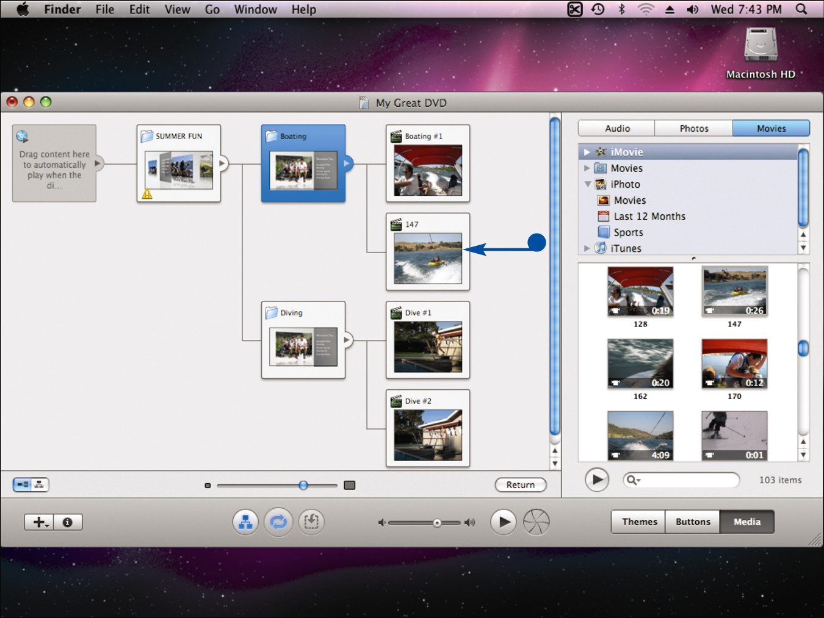Collapse the Diving node disclosure arrow
The image size is (824, 618).
coord(347,340)
